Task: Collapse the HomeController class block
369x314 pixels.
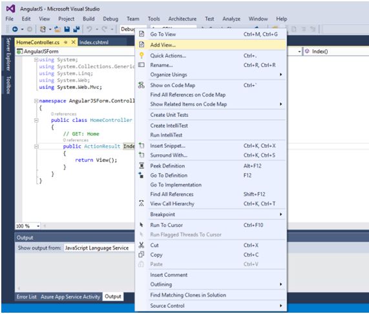Action: [x=36, y=120]
